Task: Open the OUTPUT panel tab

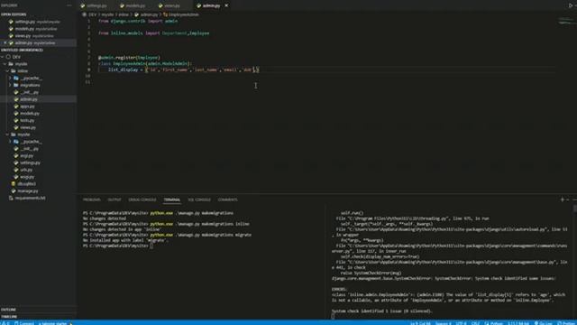Action: (x=114, y=200)
